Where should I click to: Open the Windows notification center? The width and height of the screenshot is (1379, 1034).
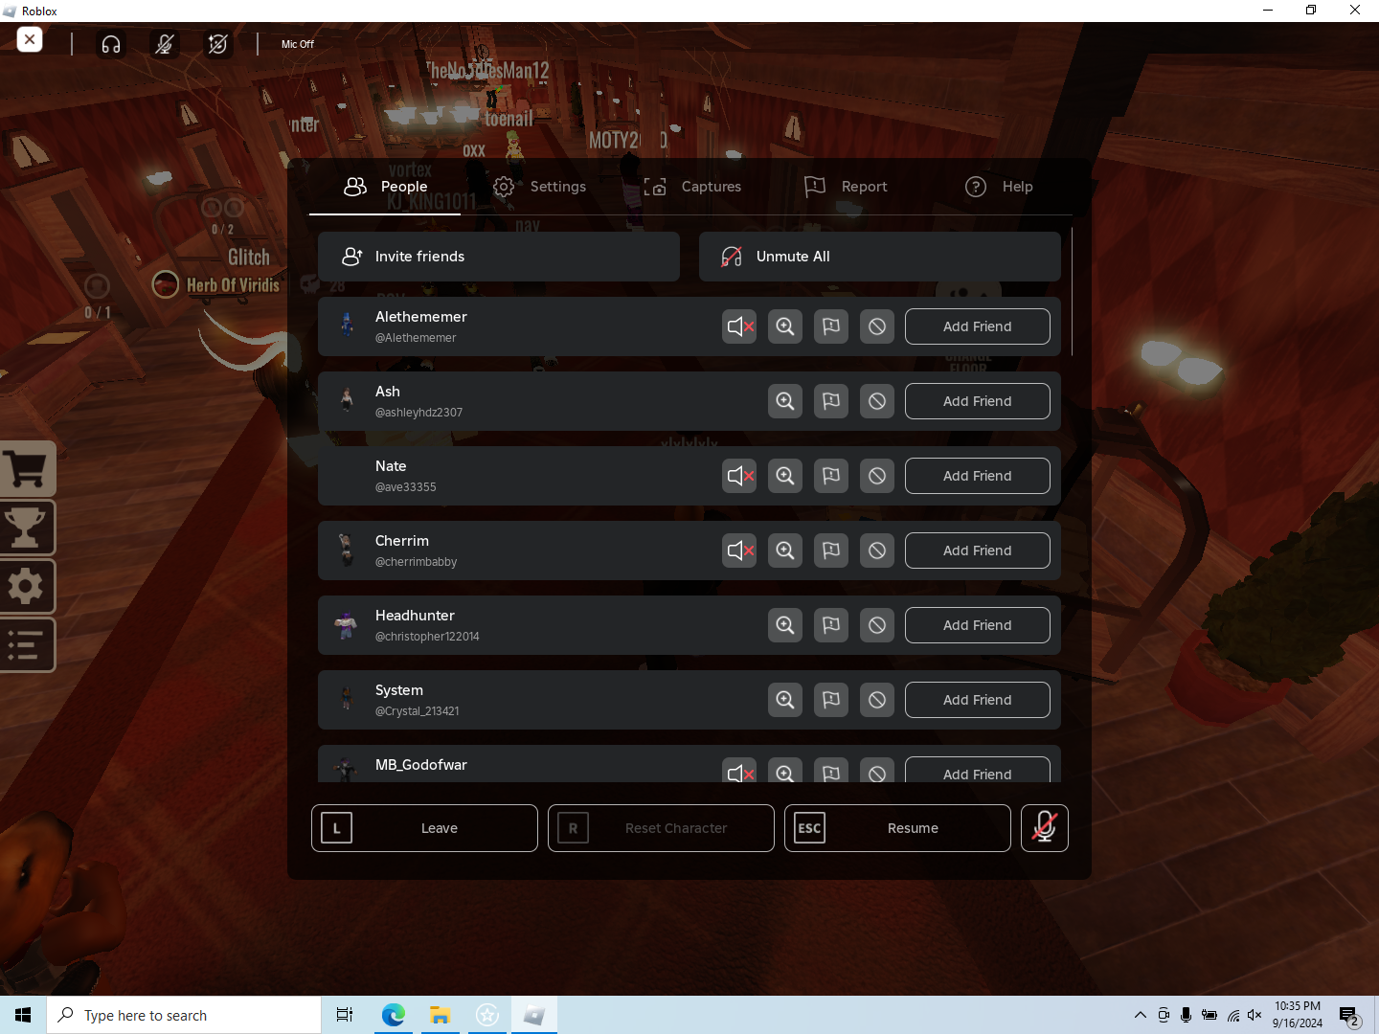click(1349, 1015)
